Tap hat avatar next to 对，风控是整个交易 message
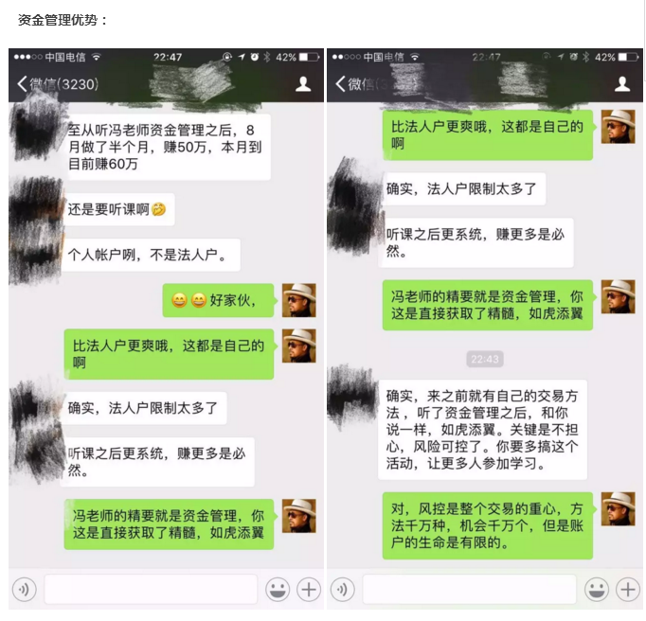Image resolution: width=646 pixels, height=621 pixels. tap(618, 509)
